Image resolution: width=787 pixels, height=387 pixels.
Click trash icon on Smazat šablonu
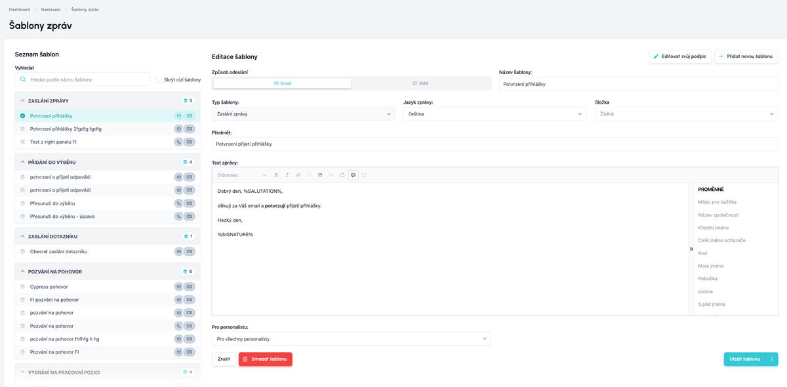tap(245, 359)
